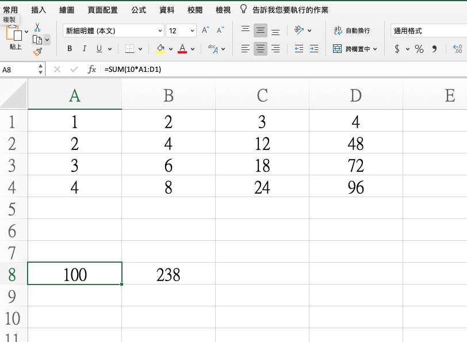
Task: Click the borders icon
Action: (x=129, y=49)
